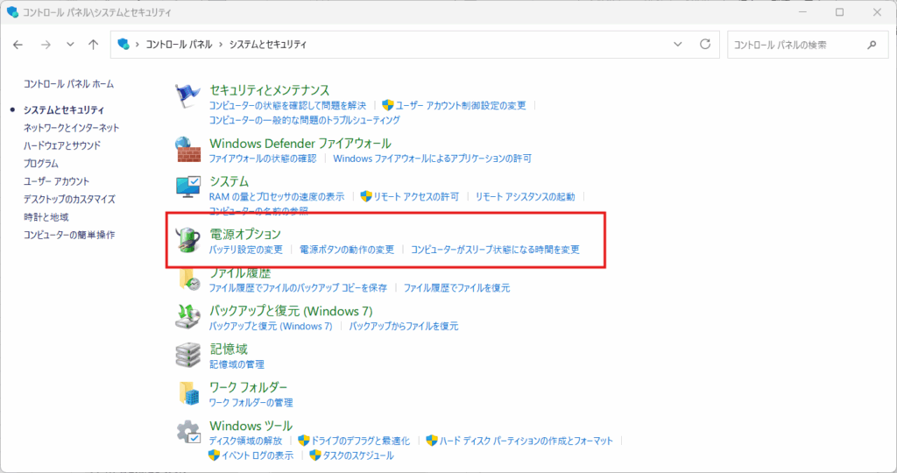Image resolution: width=897 pixels, height=473 pixels.
Task: Click ワーク フォルダーの管理
Action: (251, 403)
